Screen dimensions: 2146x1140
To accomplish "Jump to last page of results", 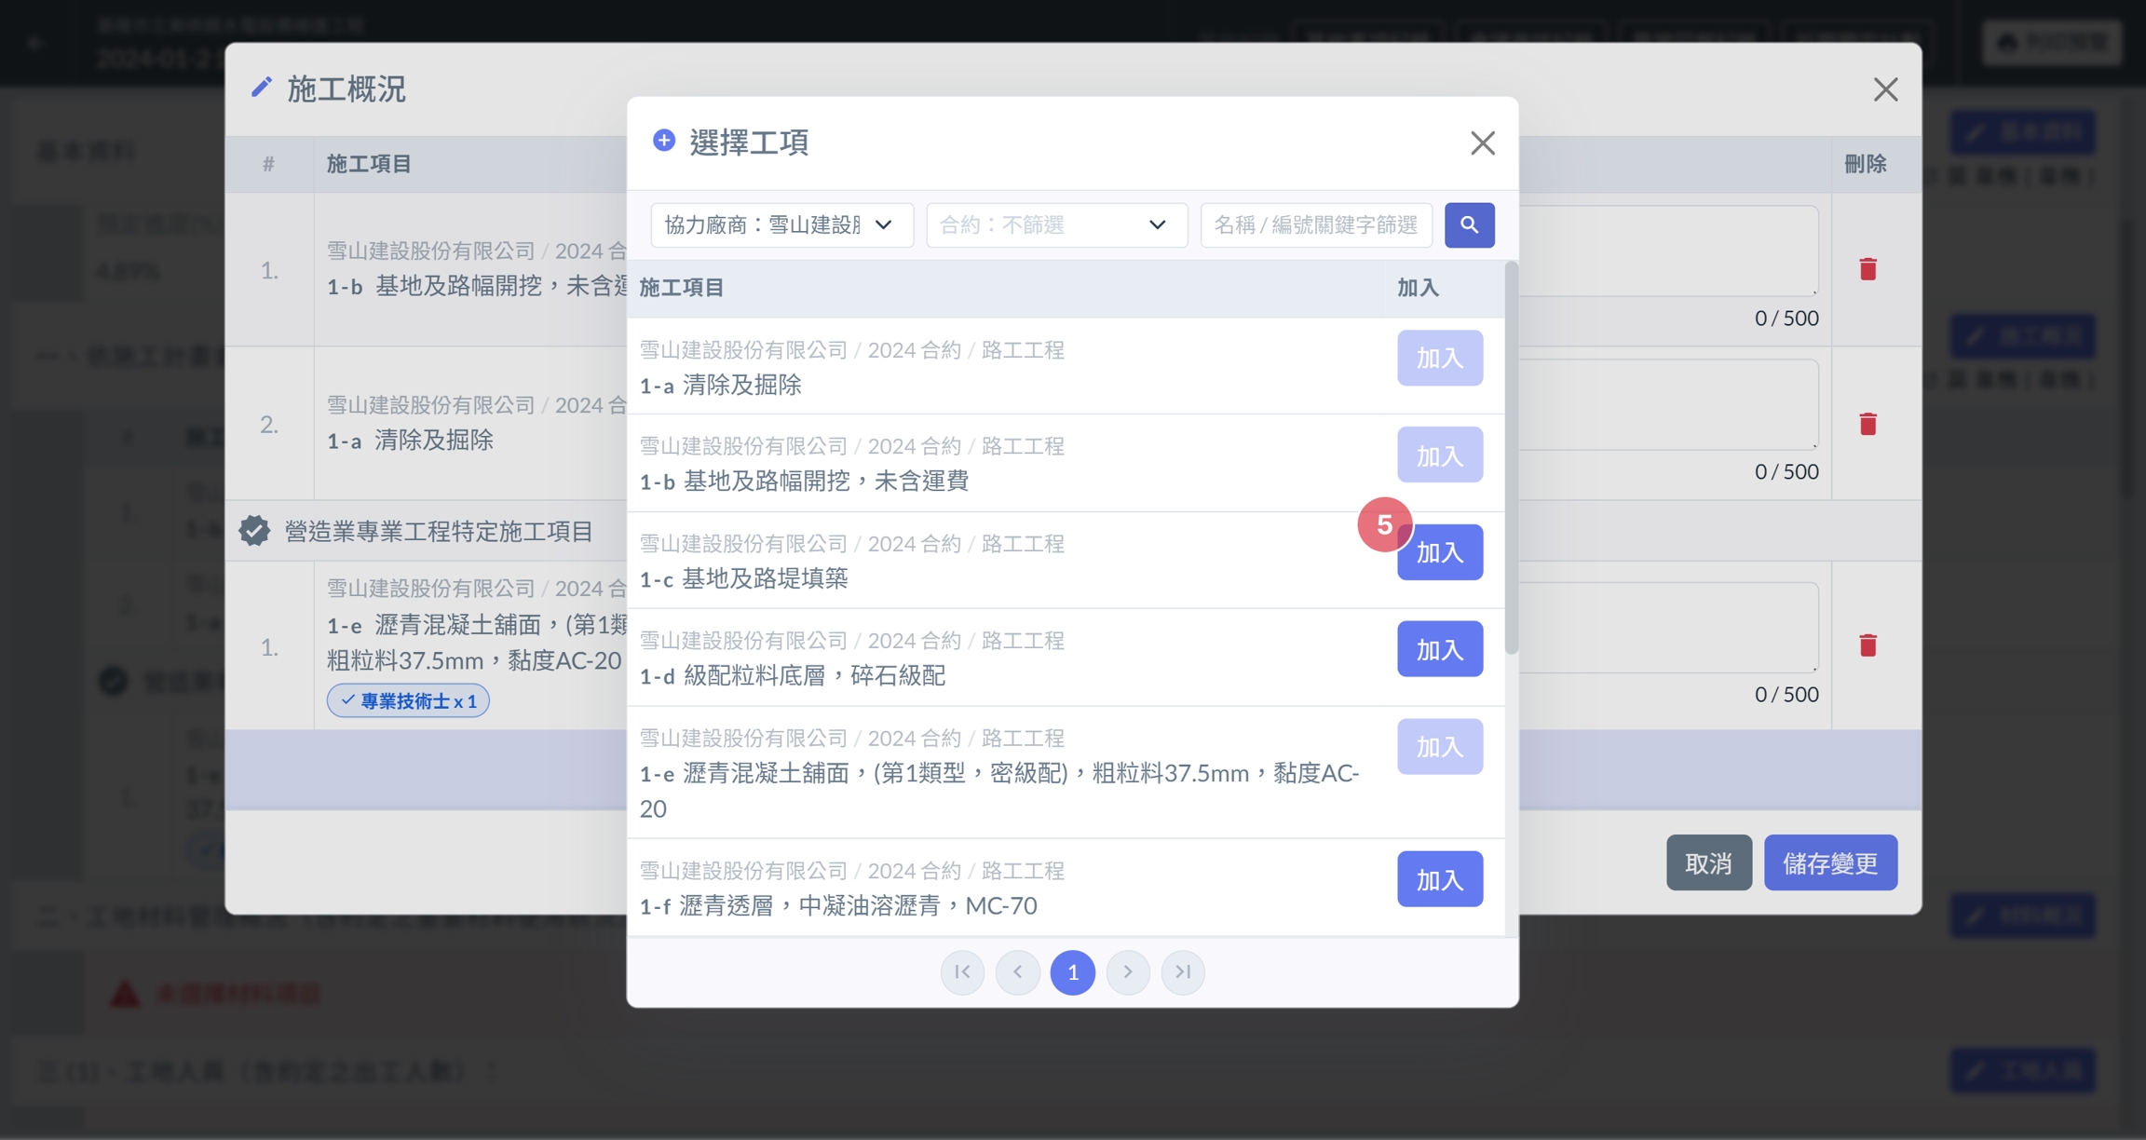I will [x=1183, y=972].
